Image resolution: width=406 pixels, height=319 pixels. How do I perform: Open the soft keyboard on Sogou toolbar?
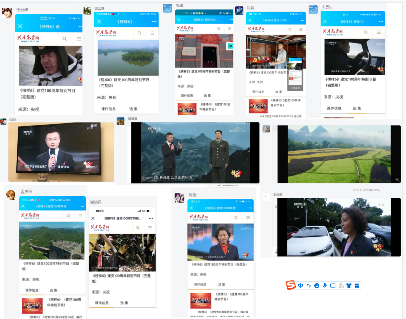(333, 286)
